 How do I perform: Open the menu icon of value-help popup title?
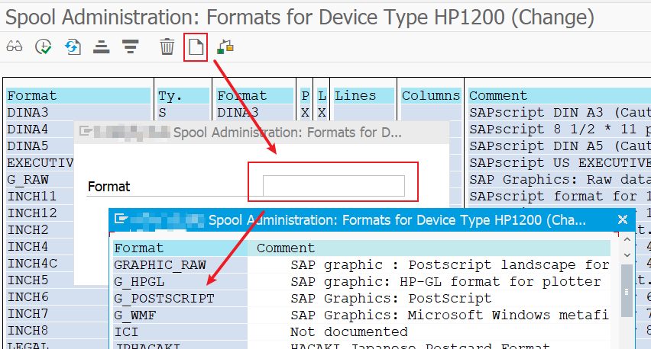click(x=121, y=219)
